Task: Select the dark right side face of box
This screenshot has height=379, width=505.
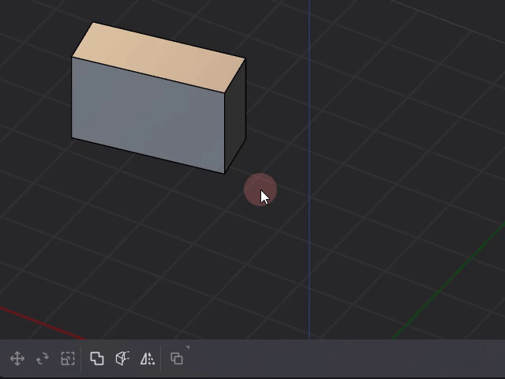Action: pyautogui.click(x=235, y=116)
